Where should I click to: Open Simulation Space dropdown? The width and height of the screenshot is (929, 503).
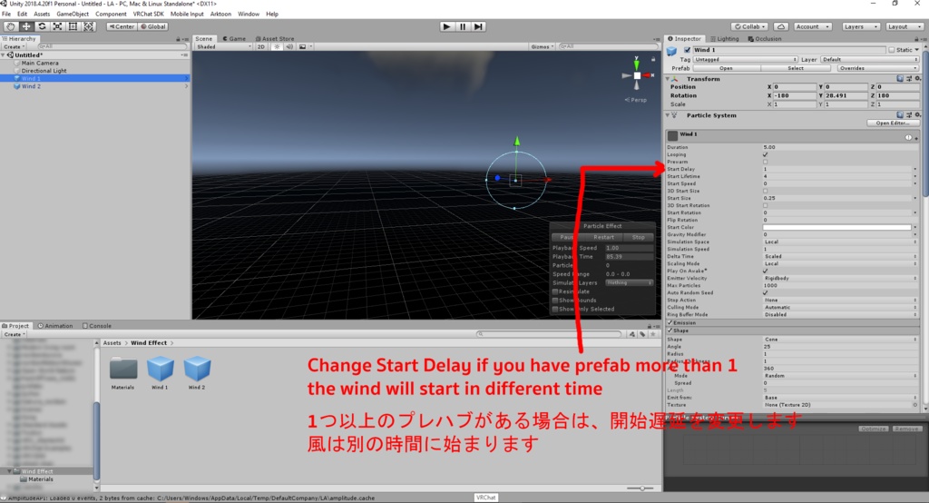point(840,242)
